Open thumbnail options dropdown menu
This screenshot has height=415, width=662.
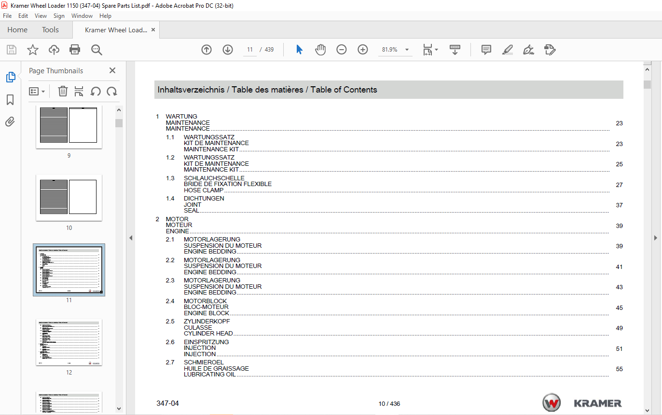coord(37,91)
